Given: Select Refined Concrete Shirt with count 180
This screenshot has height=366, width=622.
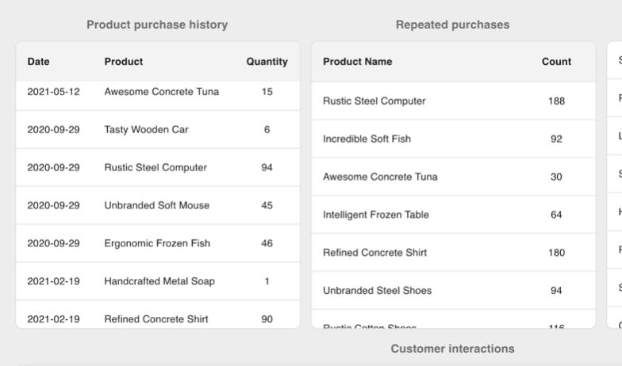Looking at the screenshot, I should coord(374,253).
